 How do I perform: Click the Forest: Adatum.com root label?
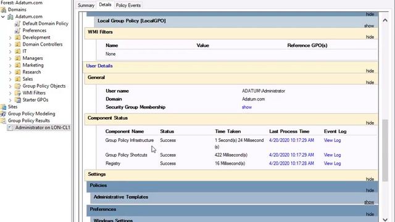tap(22, 2)
